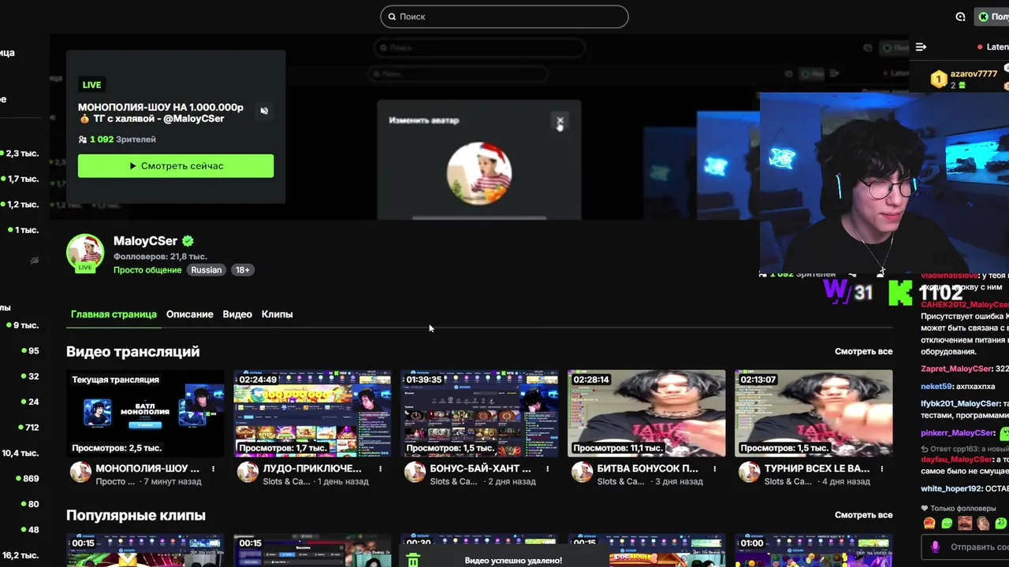Click chat username white_hoper192
Image resolution: width=1009 pixels, height=567 pixels.
(951, 489)
